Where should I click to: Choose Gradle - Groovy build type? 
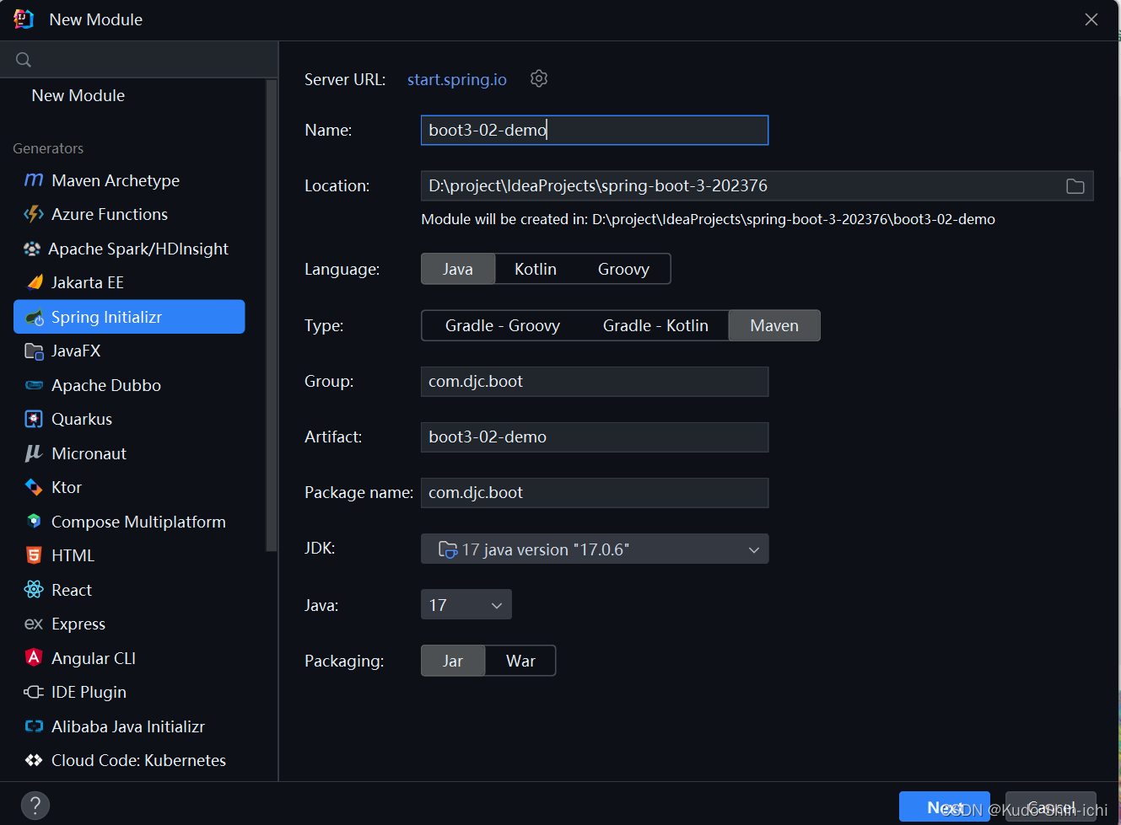tap(503, 325)
